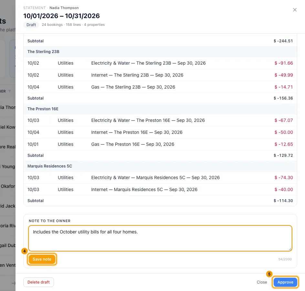Click the Delete draft button
305x291 pixels.
(38, 282)
